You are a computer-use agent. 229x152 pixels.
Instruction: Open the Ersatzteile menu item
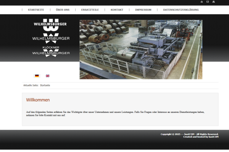(x=90, y=9)
